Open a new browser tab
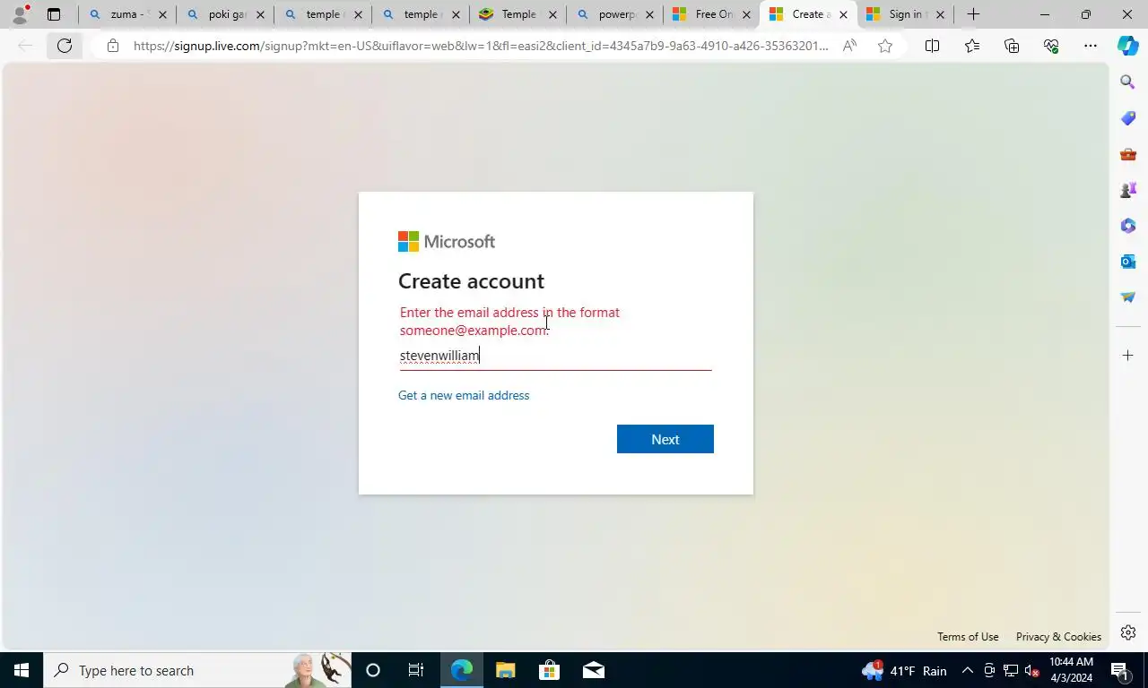This screenshot has height=688, width=1148. (x=973, y=14)
